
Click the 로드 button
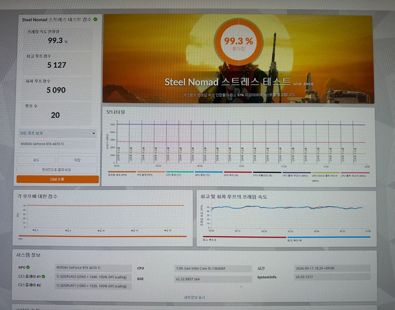pos(36,160)
